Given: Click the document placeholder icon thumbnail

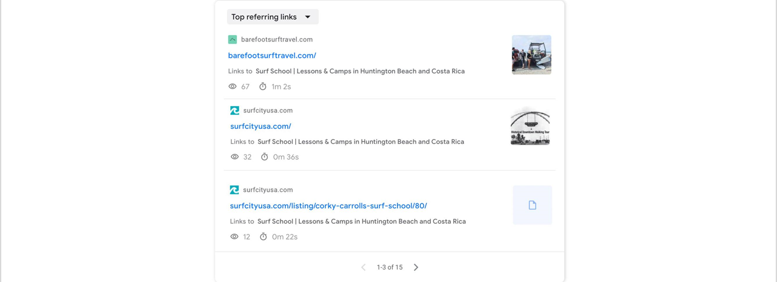Looking at the screenshot, I should 532,205.
